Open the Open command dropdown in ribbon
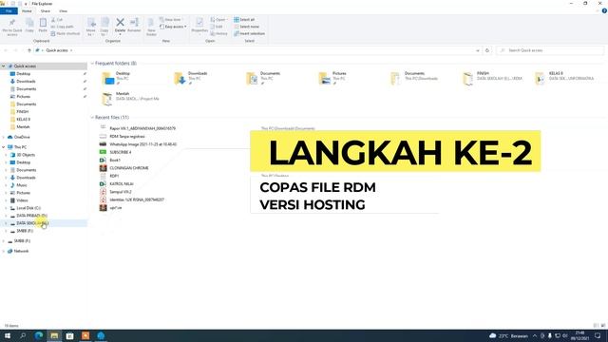This screenshot has height=342, width=608. [218, 20]
